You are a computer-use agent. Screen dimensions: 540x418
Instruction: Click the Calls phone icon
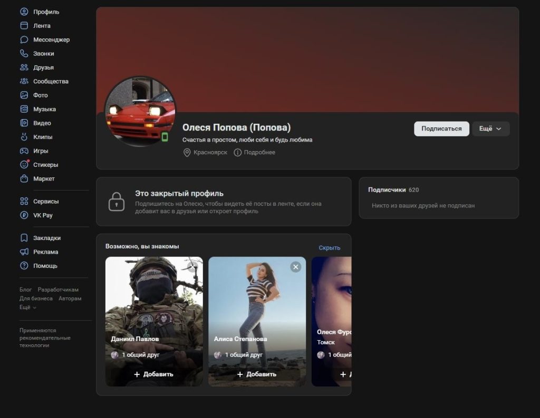coord(24,54)
